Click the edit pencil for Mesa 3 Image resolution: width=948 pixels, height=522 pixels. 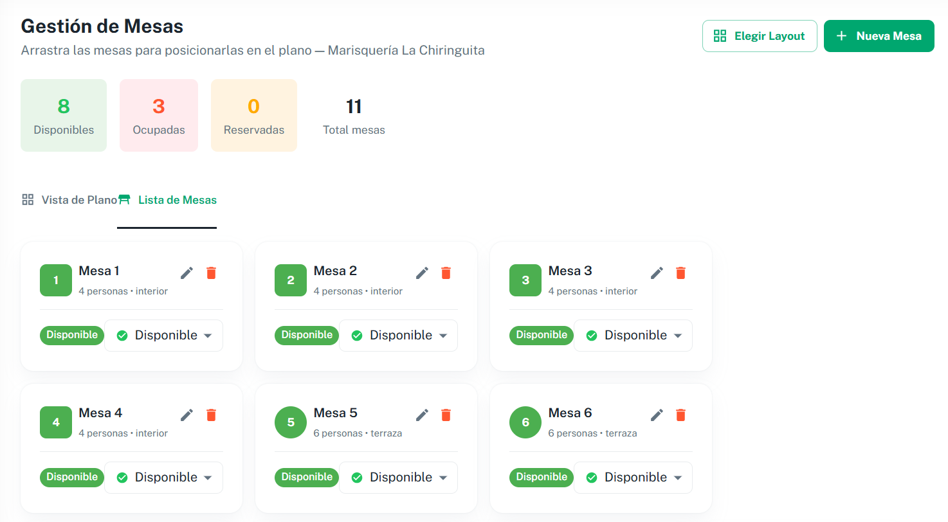657,273
